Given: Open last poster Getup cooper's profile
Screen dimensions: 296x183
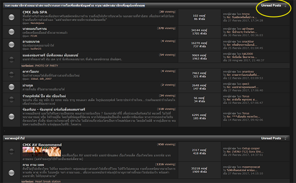Looking at the screenshot, I should [251, 148].
